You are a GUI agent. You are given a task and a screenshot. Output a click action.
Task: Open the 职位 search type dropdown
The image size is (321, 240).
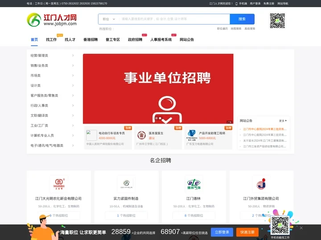pyautogui.click(x=109, y=19)
